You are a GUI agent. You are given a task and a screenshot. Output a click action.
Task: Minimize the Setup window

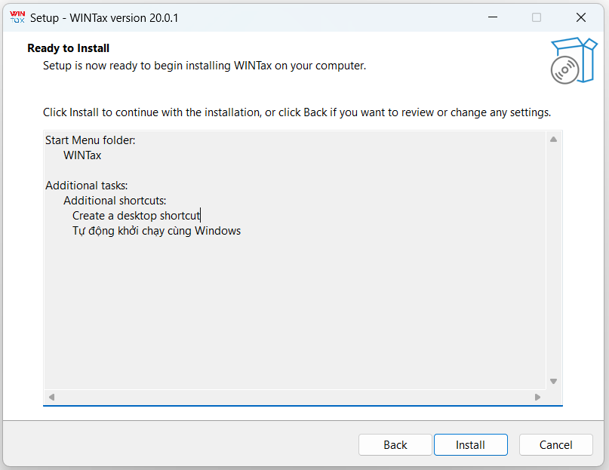click(x=493, y=17)
